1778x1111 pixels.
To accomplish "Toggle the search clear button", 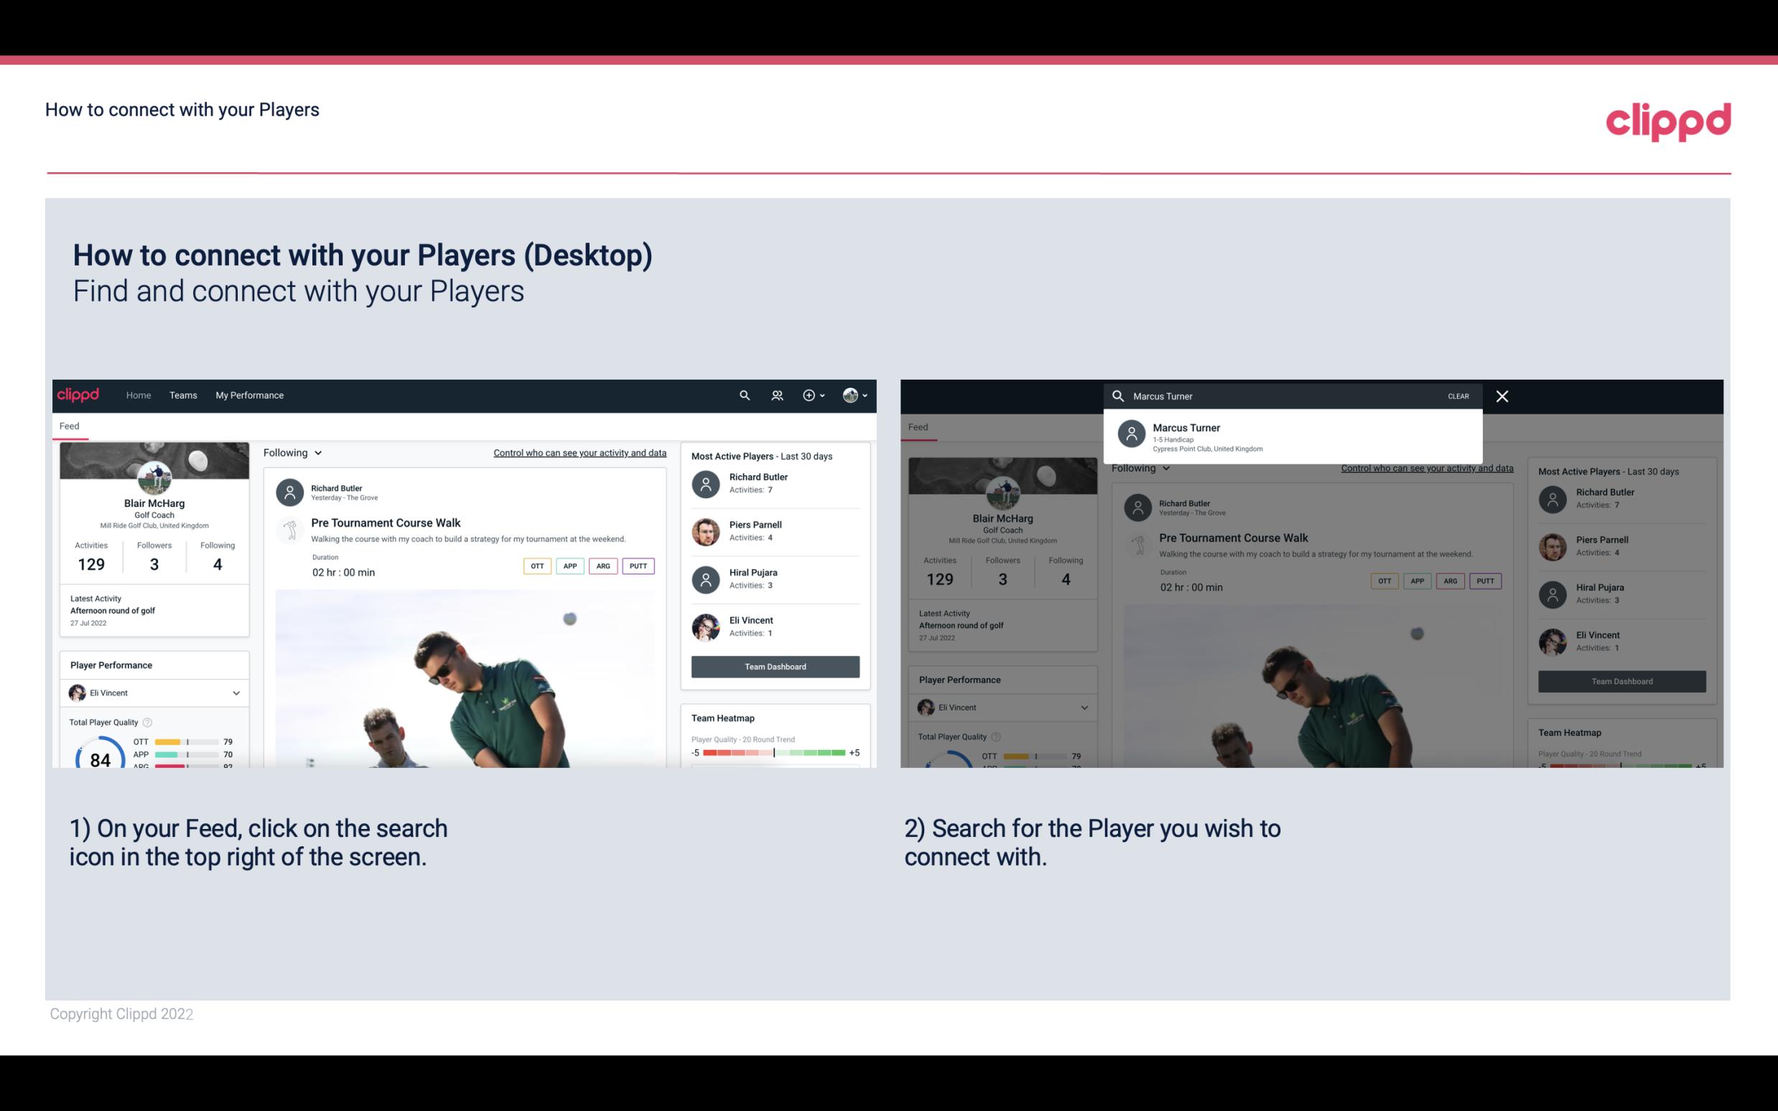I will point(1458,395).
